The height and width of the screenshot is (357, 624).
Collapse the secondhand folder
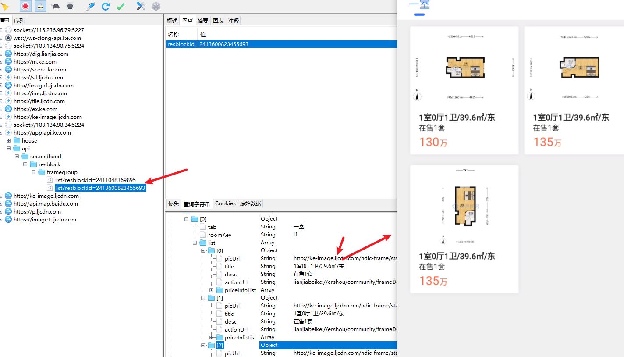tap(17, 157)
